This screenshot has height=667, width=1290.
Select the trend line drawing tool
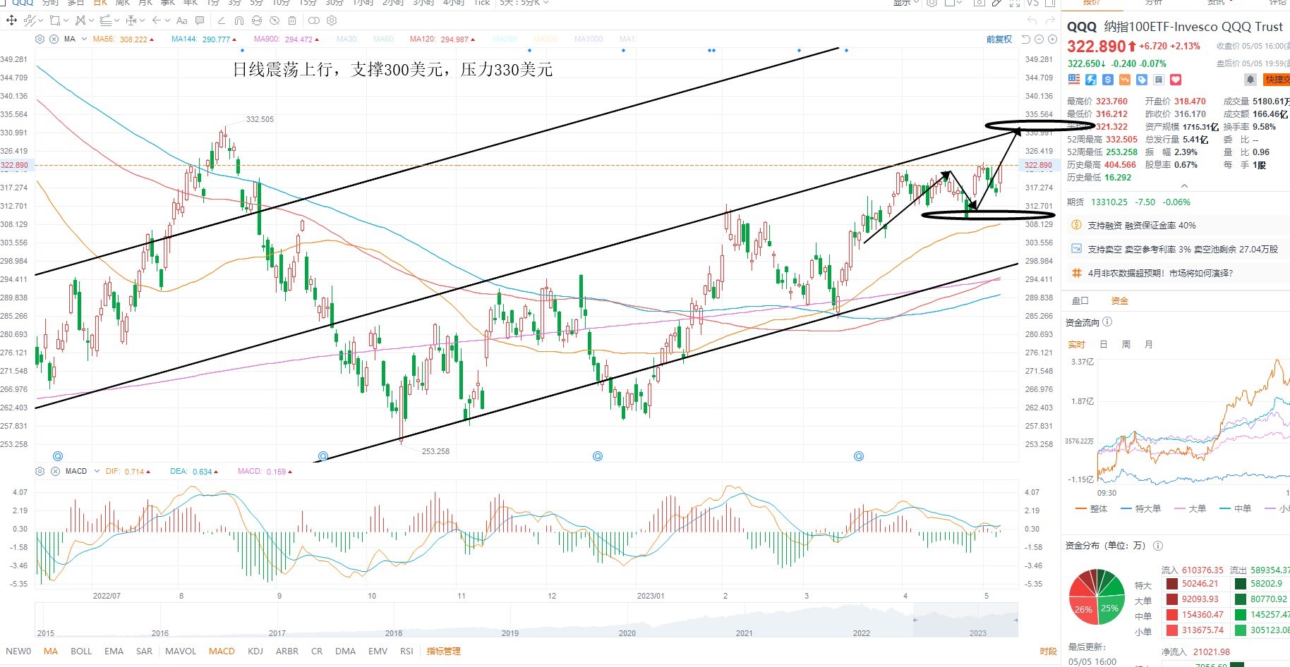point(30,20)
